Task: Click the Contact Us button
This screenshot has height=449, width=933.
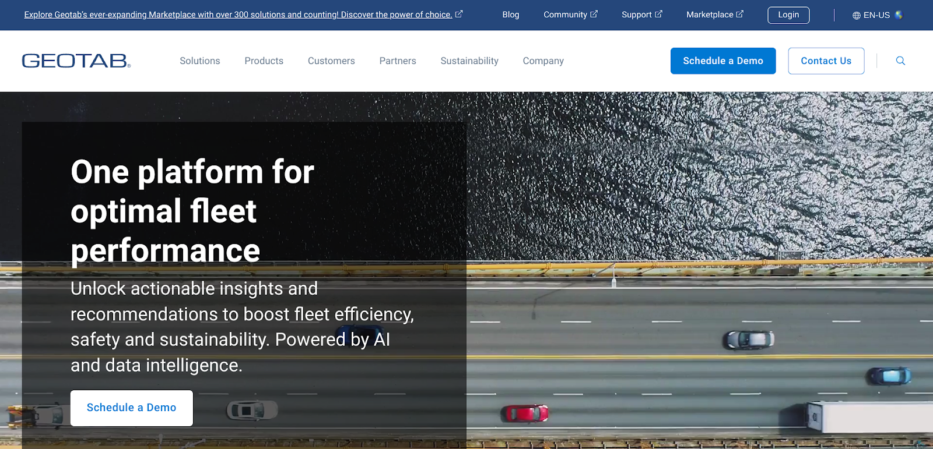Action: [826, 61]
